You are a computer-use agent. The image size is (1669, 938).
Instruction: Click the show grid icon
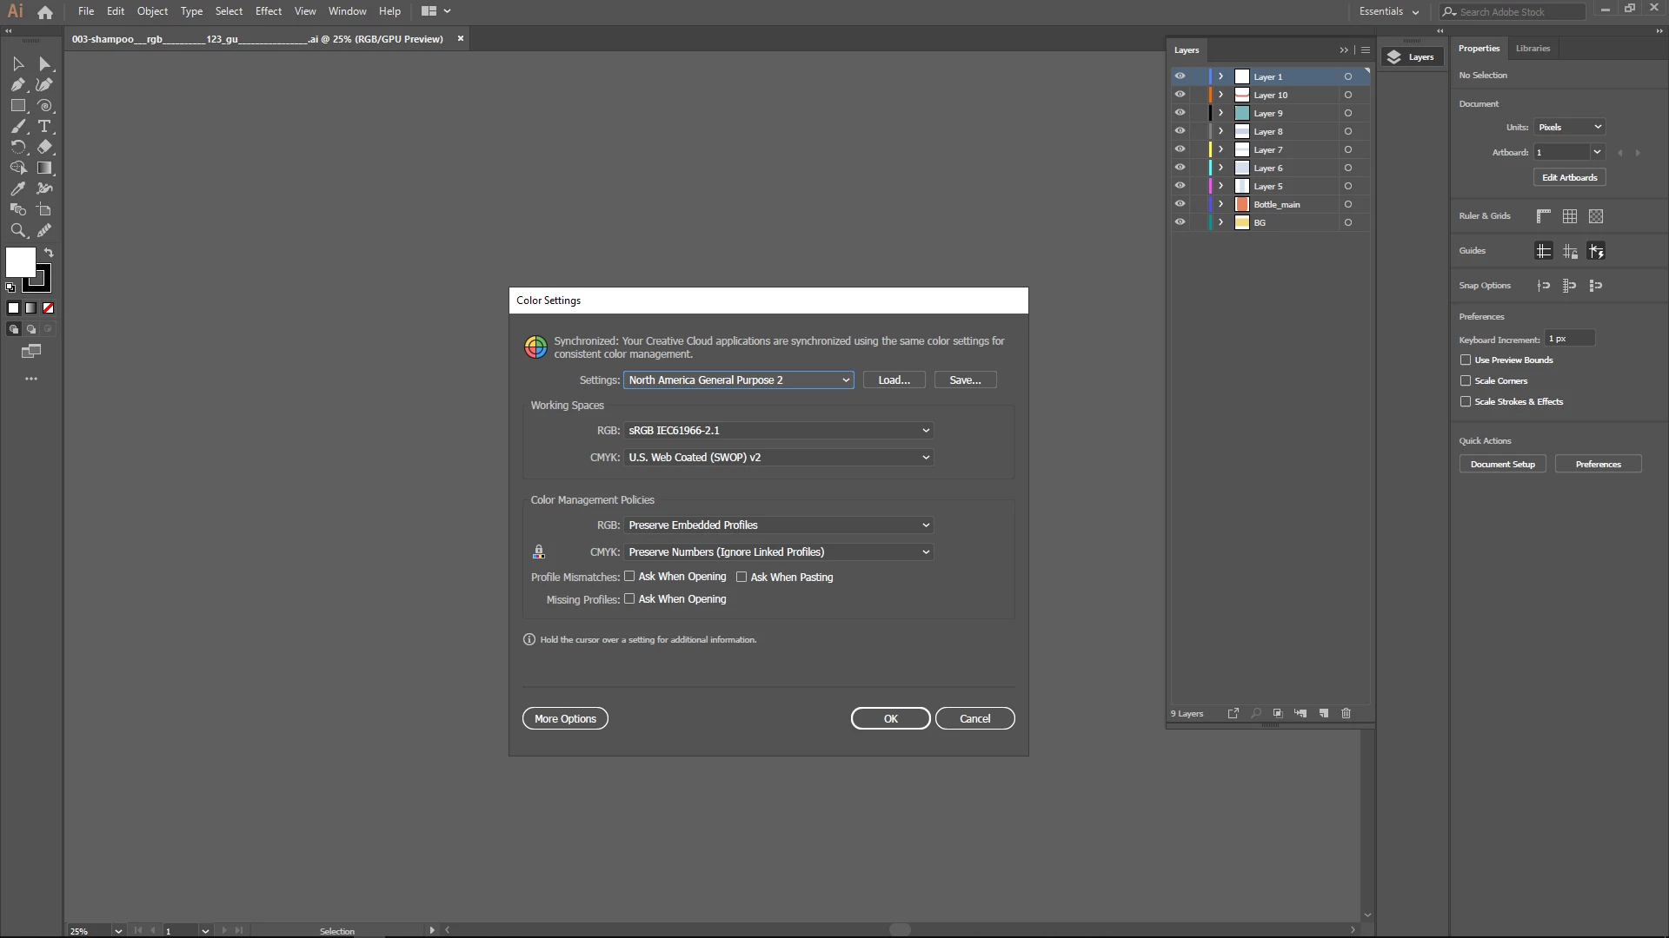coord(1569,216)
